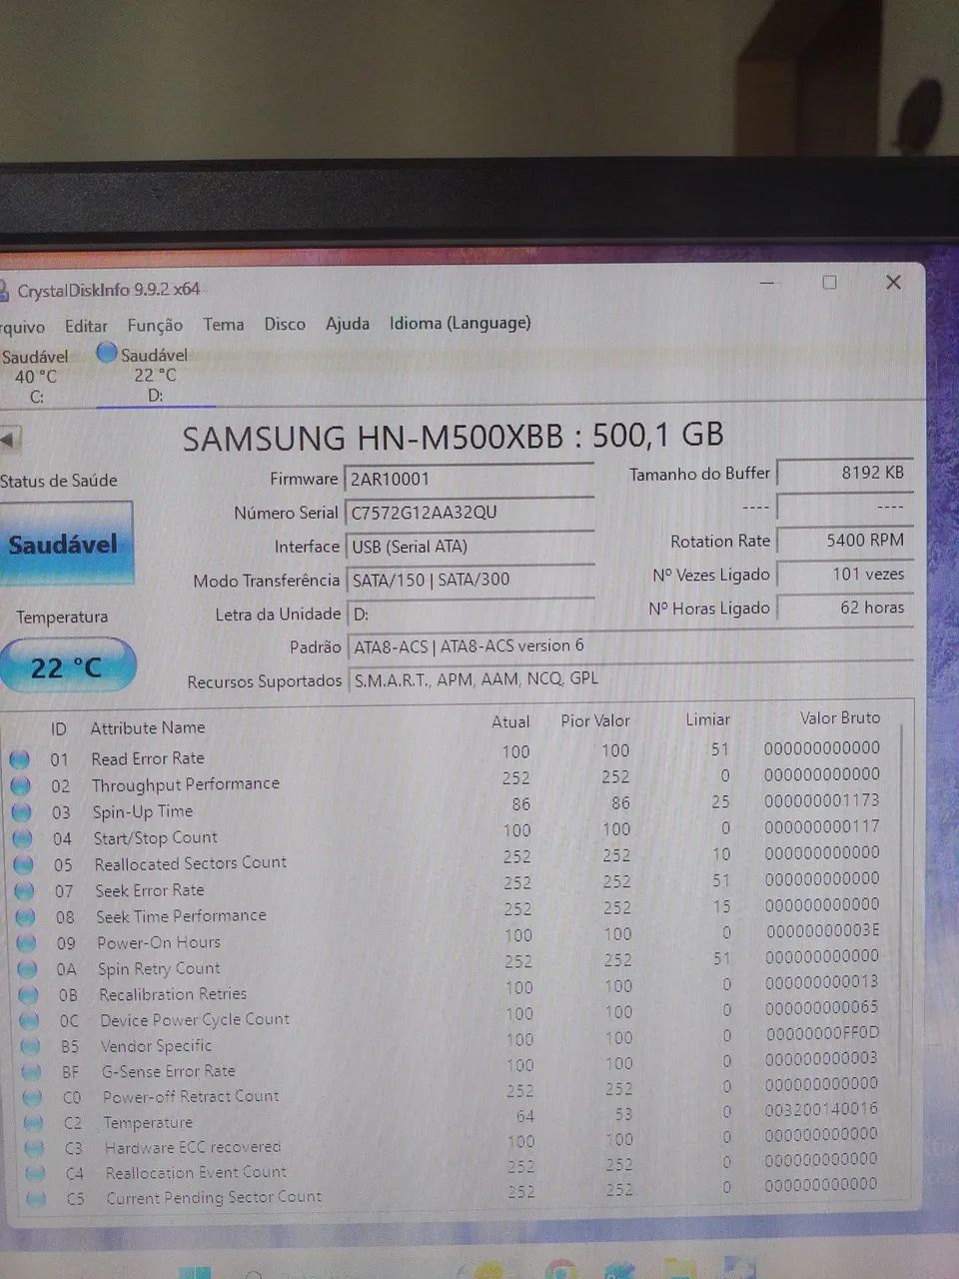Click the status dot of Recalibration Retries

(x=28, y=994)
